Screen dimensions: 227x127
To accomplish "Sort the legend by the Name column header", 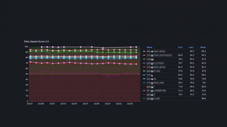I will pyautogui.click(x=149, y=47).
